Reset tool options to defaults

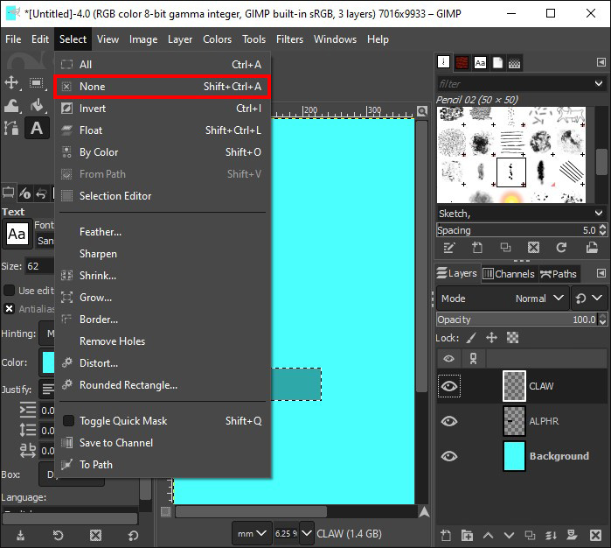pos(133,535)
